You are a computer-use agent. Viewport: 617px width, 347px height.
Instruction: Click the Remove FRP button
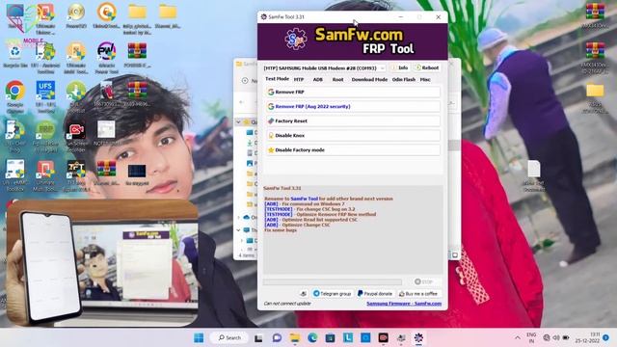[353, 92]
